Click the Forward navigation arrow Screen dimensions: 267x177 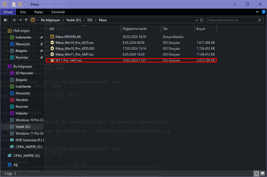pyautogui.click(x=14, y=20)
